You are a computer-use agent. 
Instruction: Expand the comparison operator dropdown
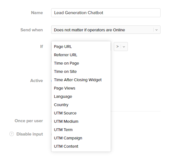pos(120,47)
